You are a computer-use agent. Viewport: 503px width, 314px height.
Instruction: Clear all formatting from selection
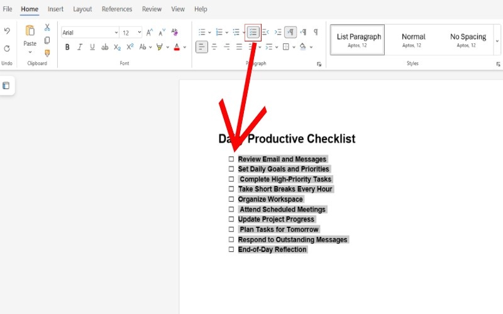175,32
